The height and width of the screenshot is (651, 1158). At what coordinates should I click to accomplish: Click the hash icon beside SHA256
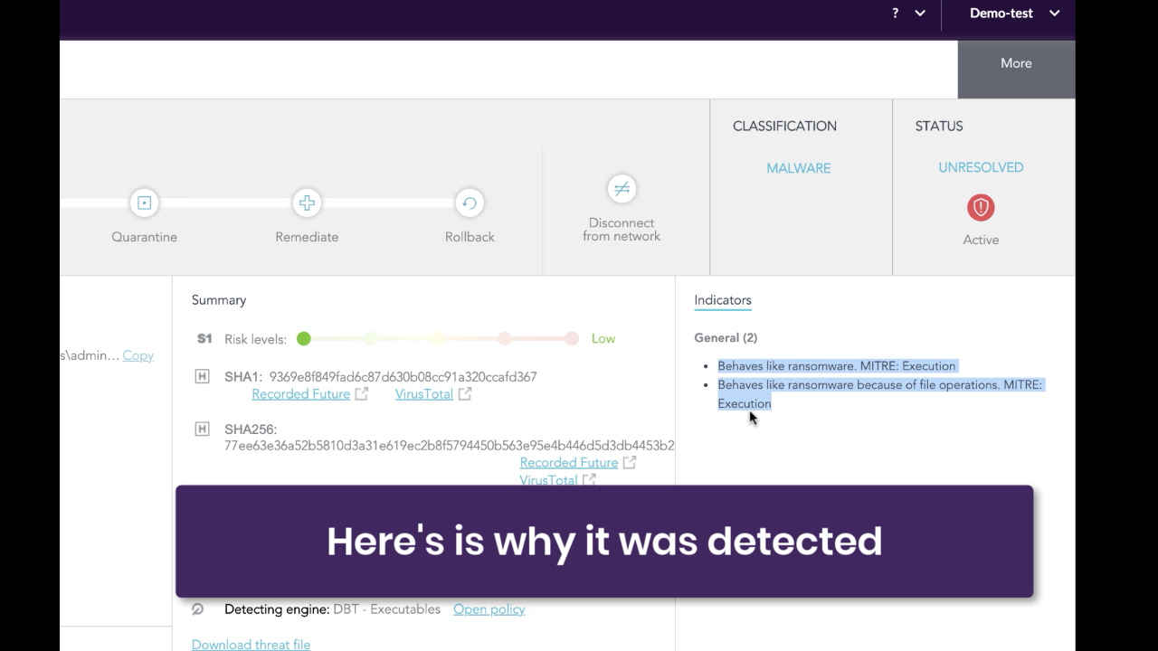(x=203, y=429)
